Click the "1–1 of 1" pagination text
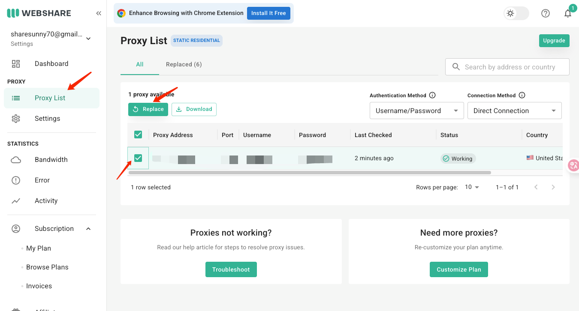 click(507, 187)
